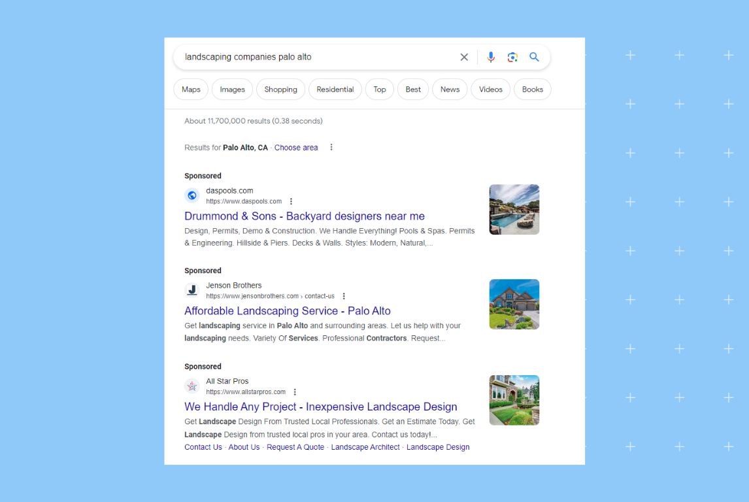749x502 pixels.
Task: Open the Jenson Brothers house thumbnail image
Action: pyautogui.click(x=514, y=304)
